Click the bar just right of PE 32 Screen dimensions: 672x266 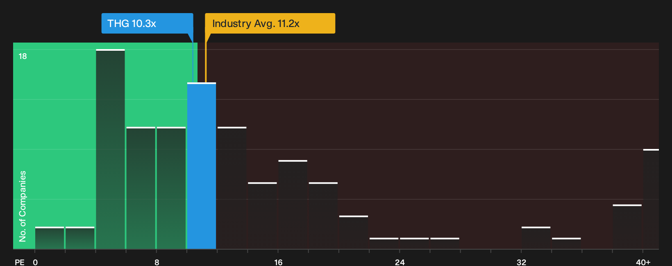536,238
